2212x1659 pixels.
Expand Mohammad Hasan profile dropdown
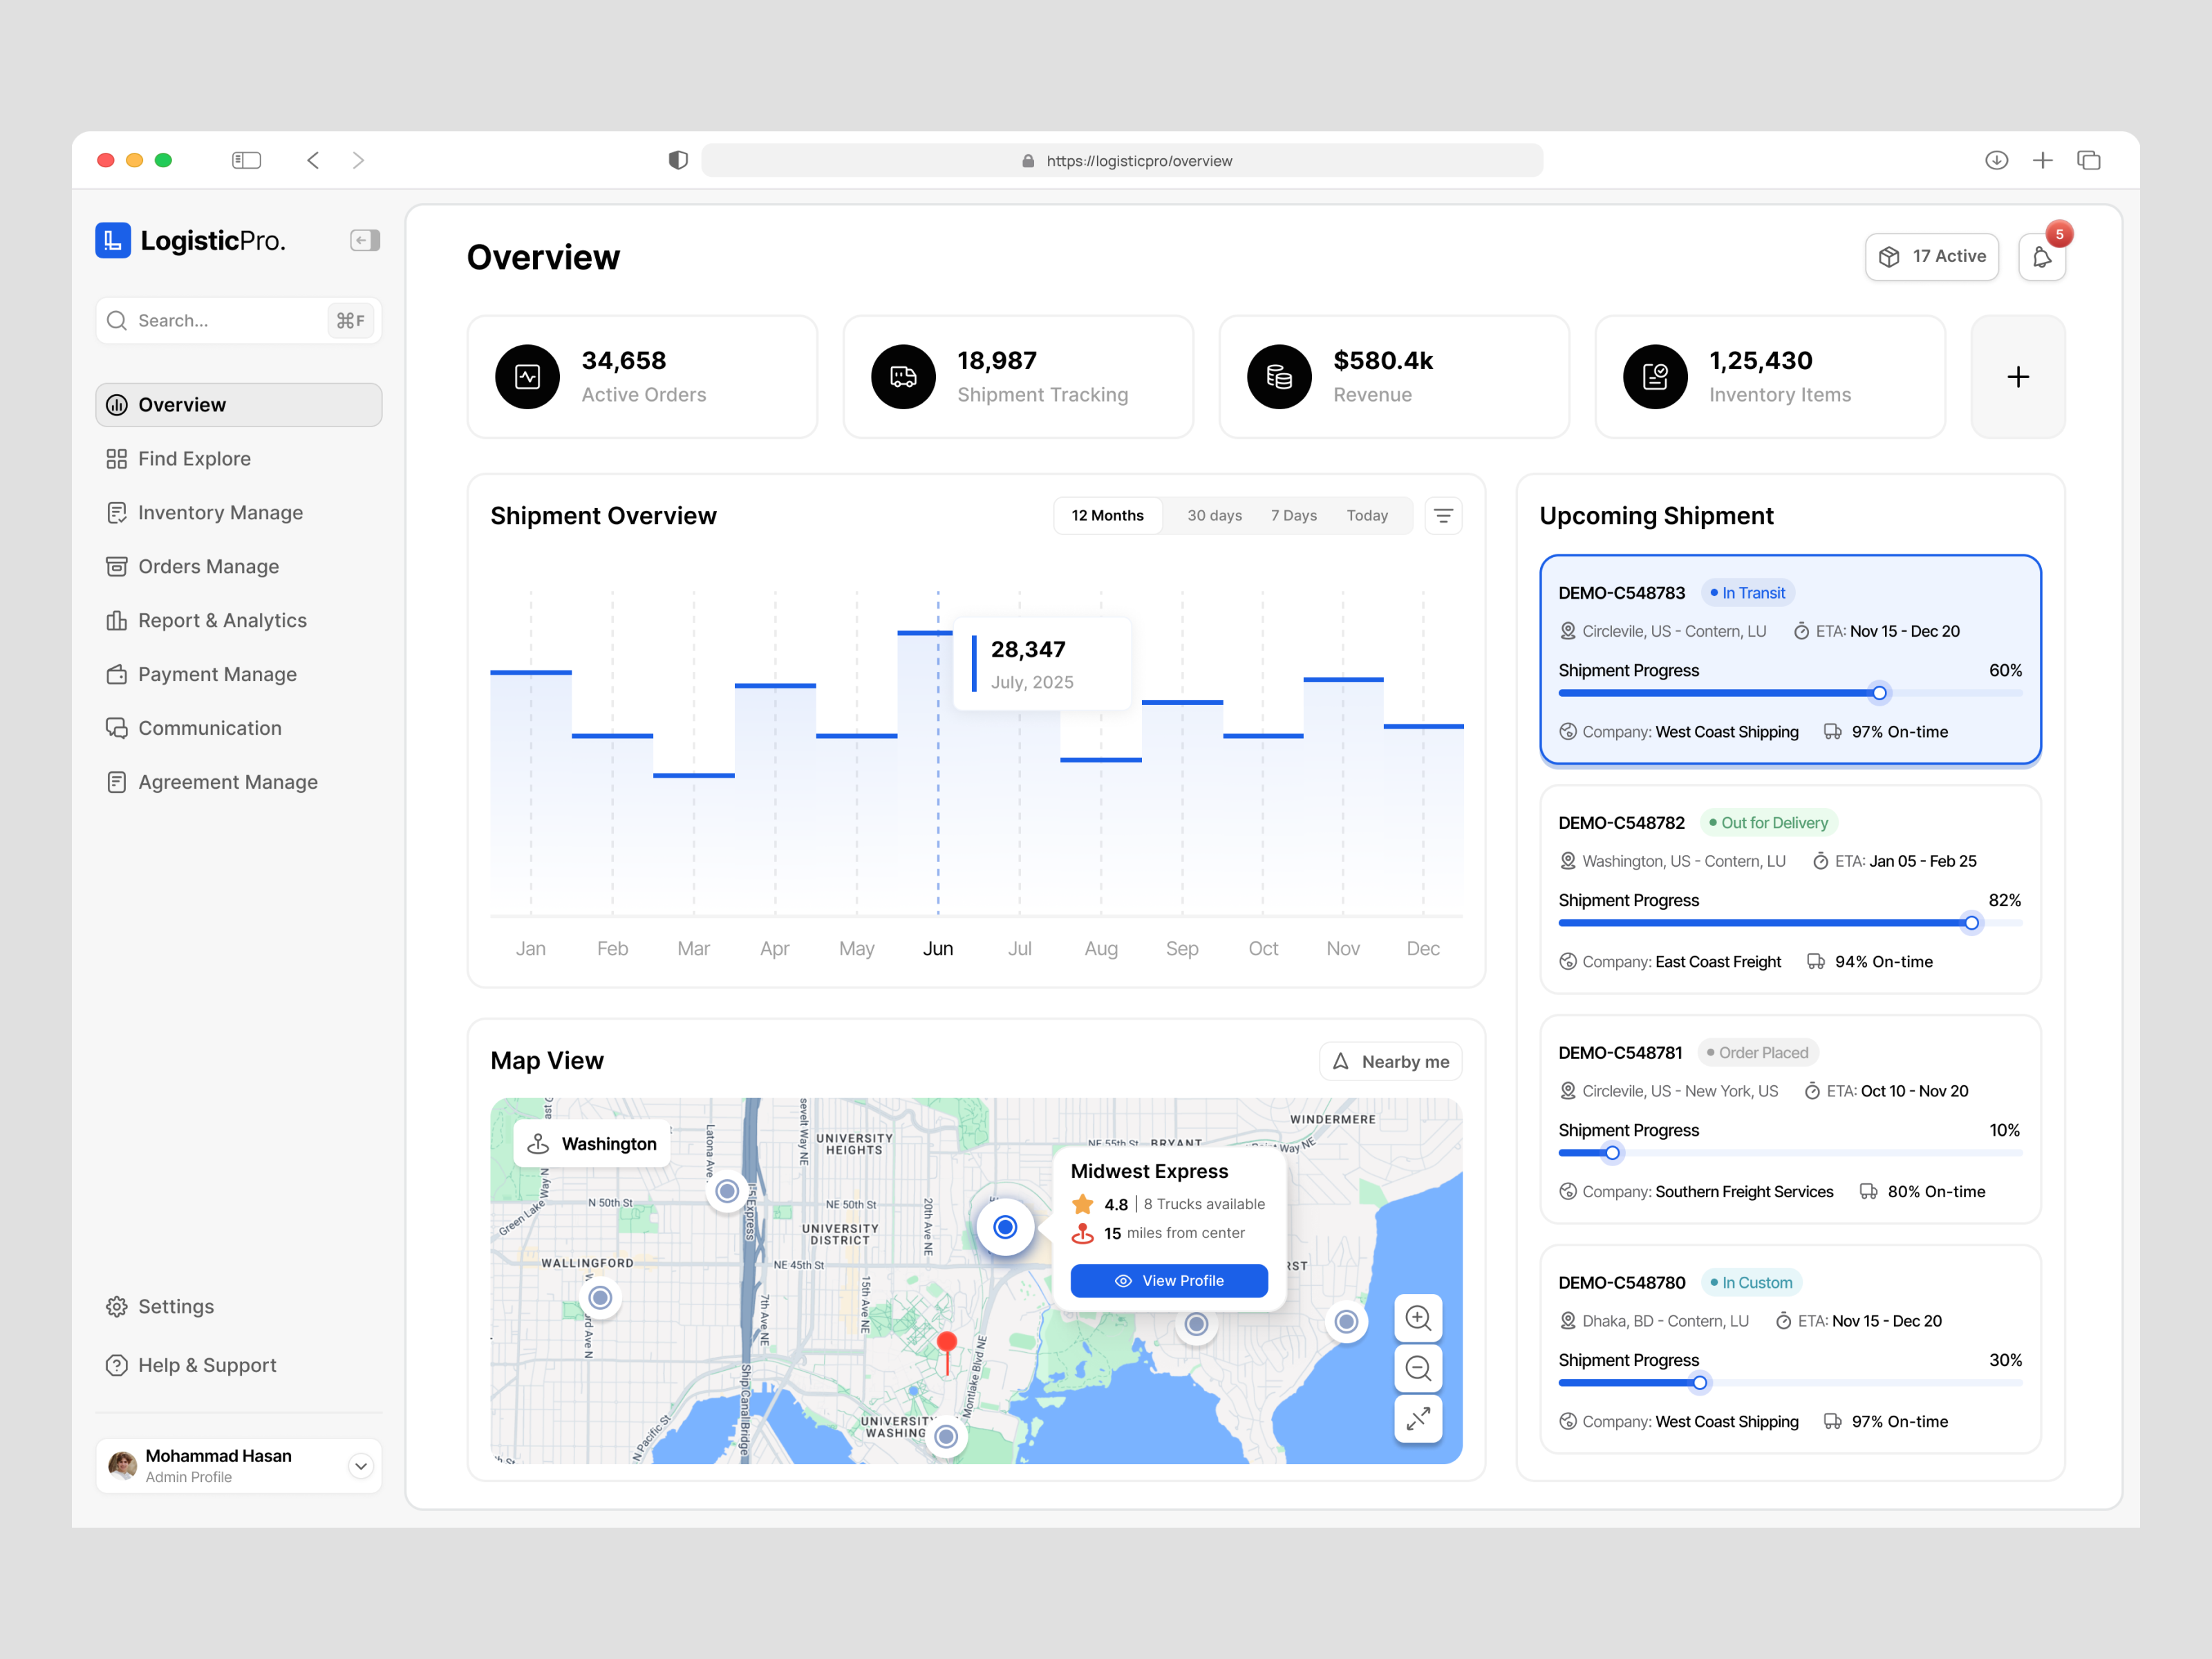(x=361, y=1466)
